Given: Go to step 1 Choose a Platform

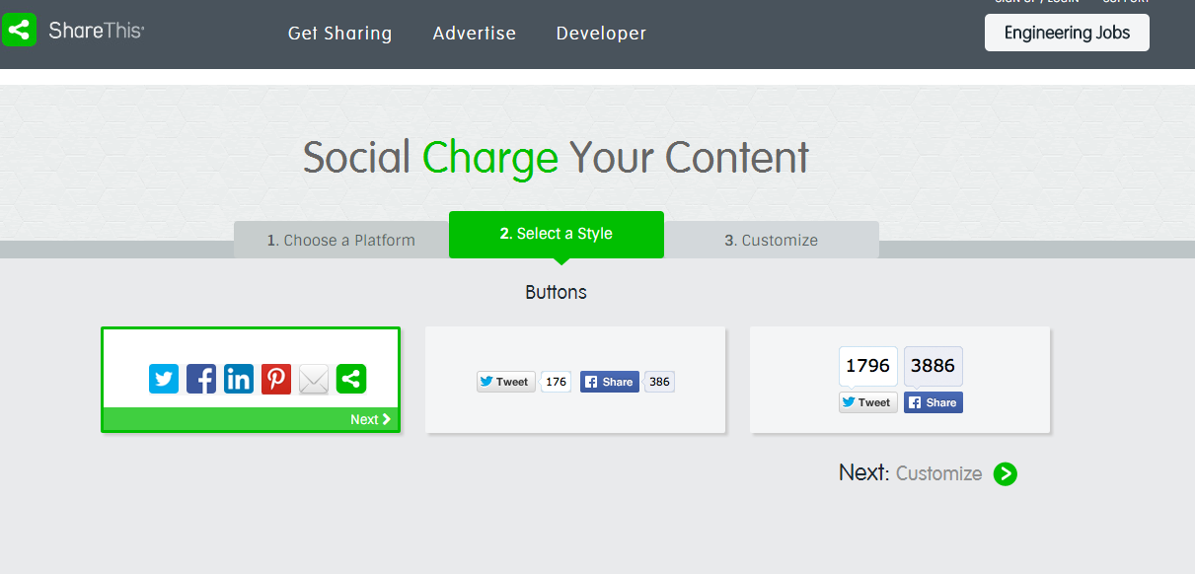Looking at the screenshot, I should (341, 240).
